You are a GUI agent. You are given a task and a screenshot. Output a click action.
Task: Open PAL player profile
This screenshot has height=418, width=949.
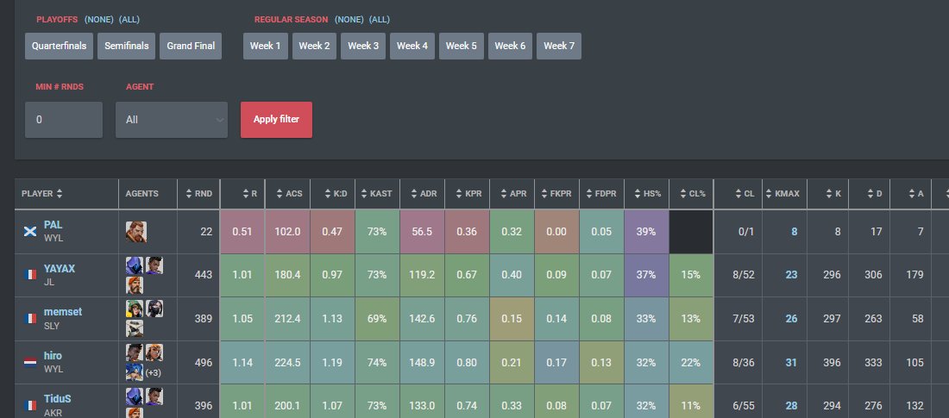click(x=53, y=225)
